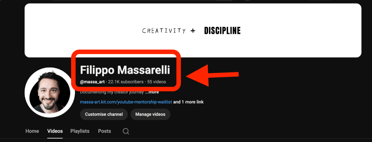
Task: Click the white channel banner image
Action: pyautogui.click(x=193, y=30)
